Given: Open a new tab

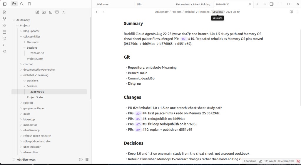Looking at the screenshot, I should point(257,4).
